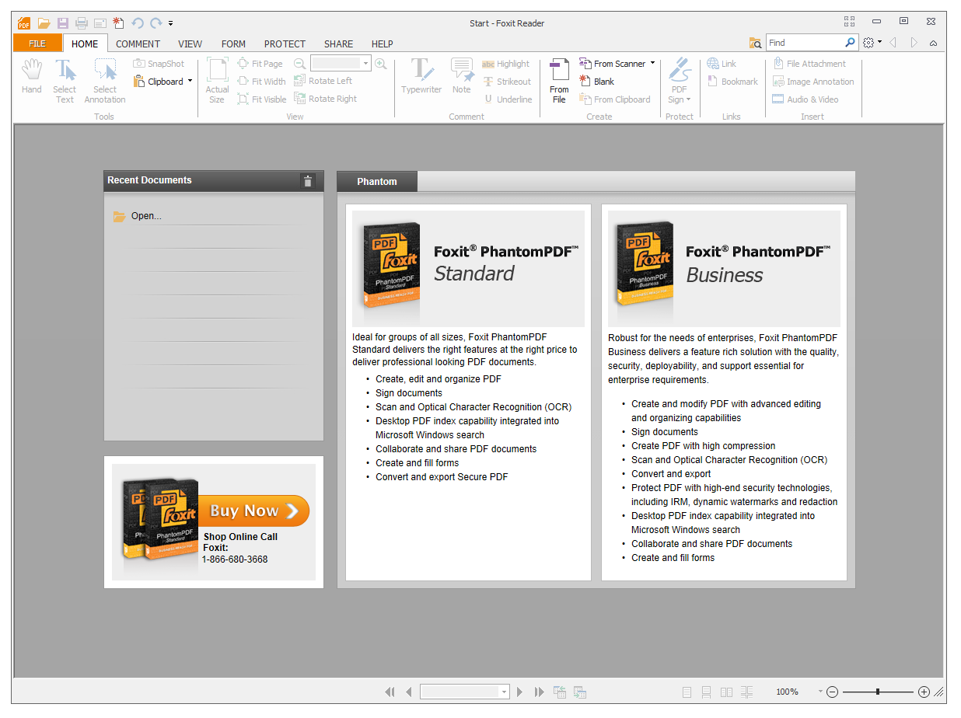
Task: Create a Blank PDF
Action: pos(597,82)
